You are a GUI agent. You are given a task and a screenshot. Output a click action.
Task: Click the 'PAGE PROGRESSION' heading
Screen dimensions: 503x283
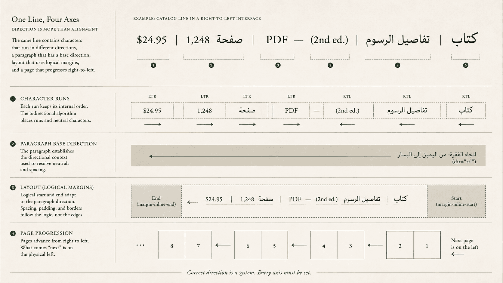[x=47, y=233]
